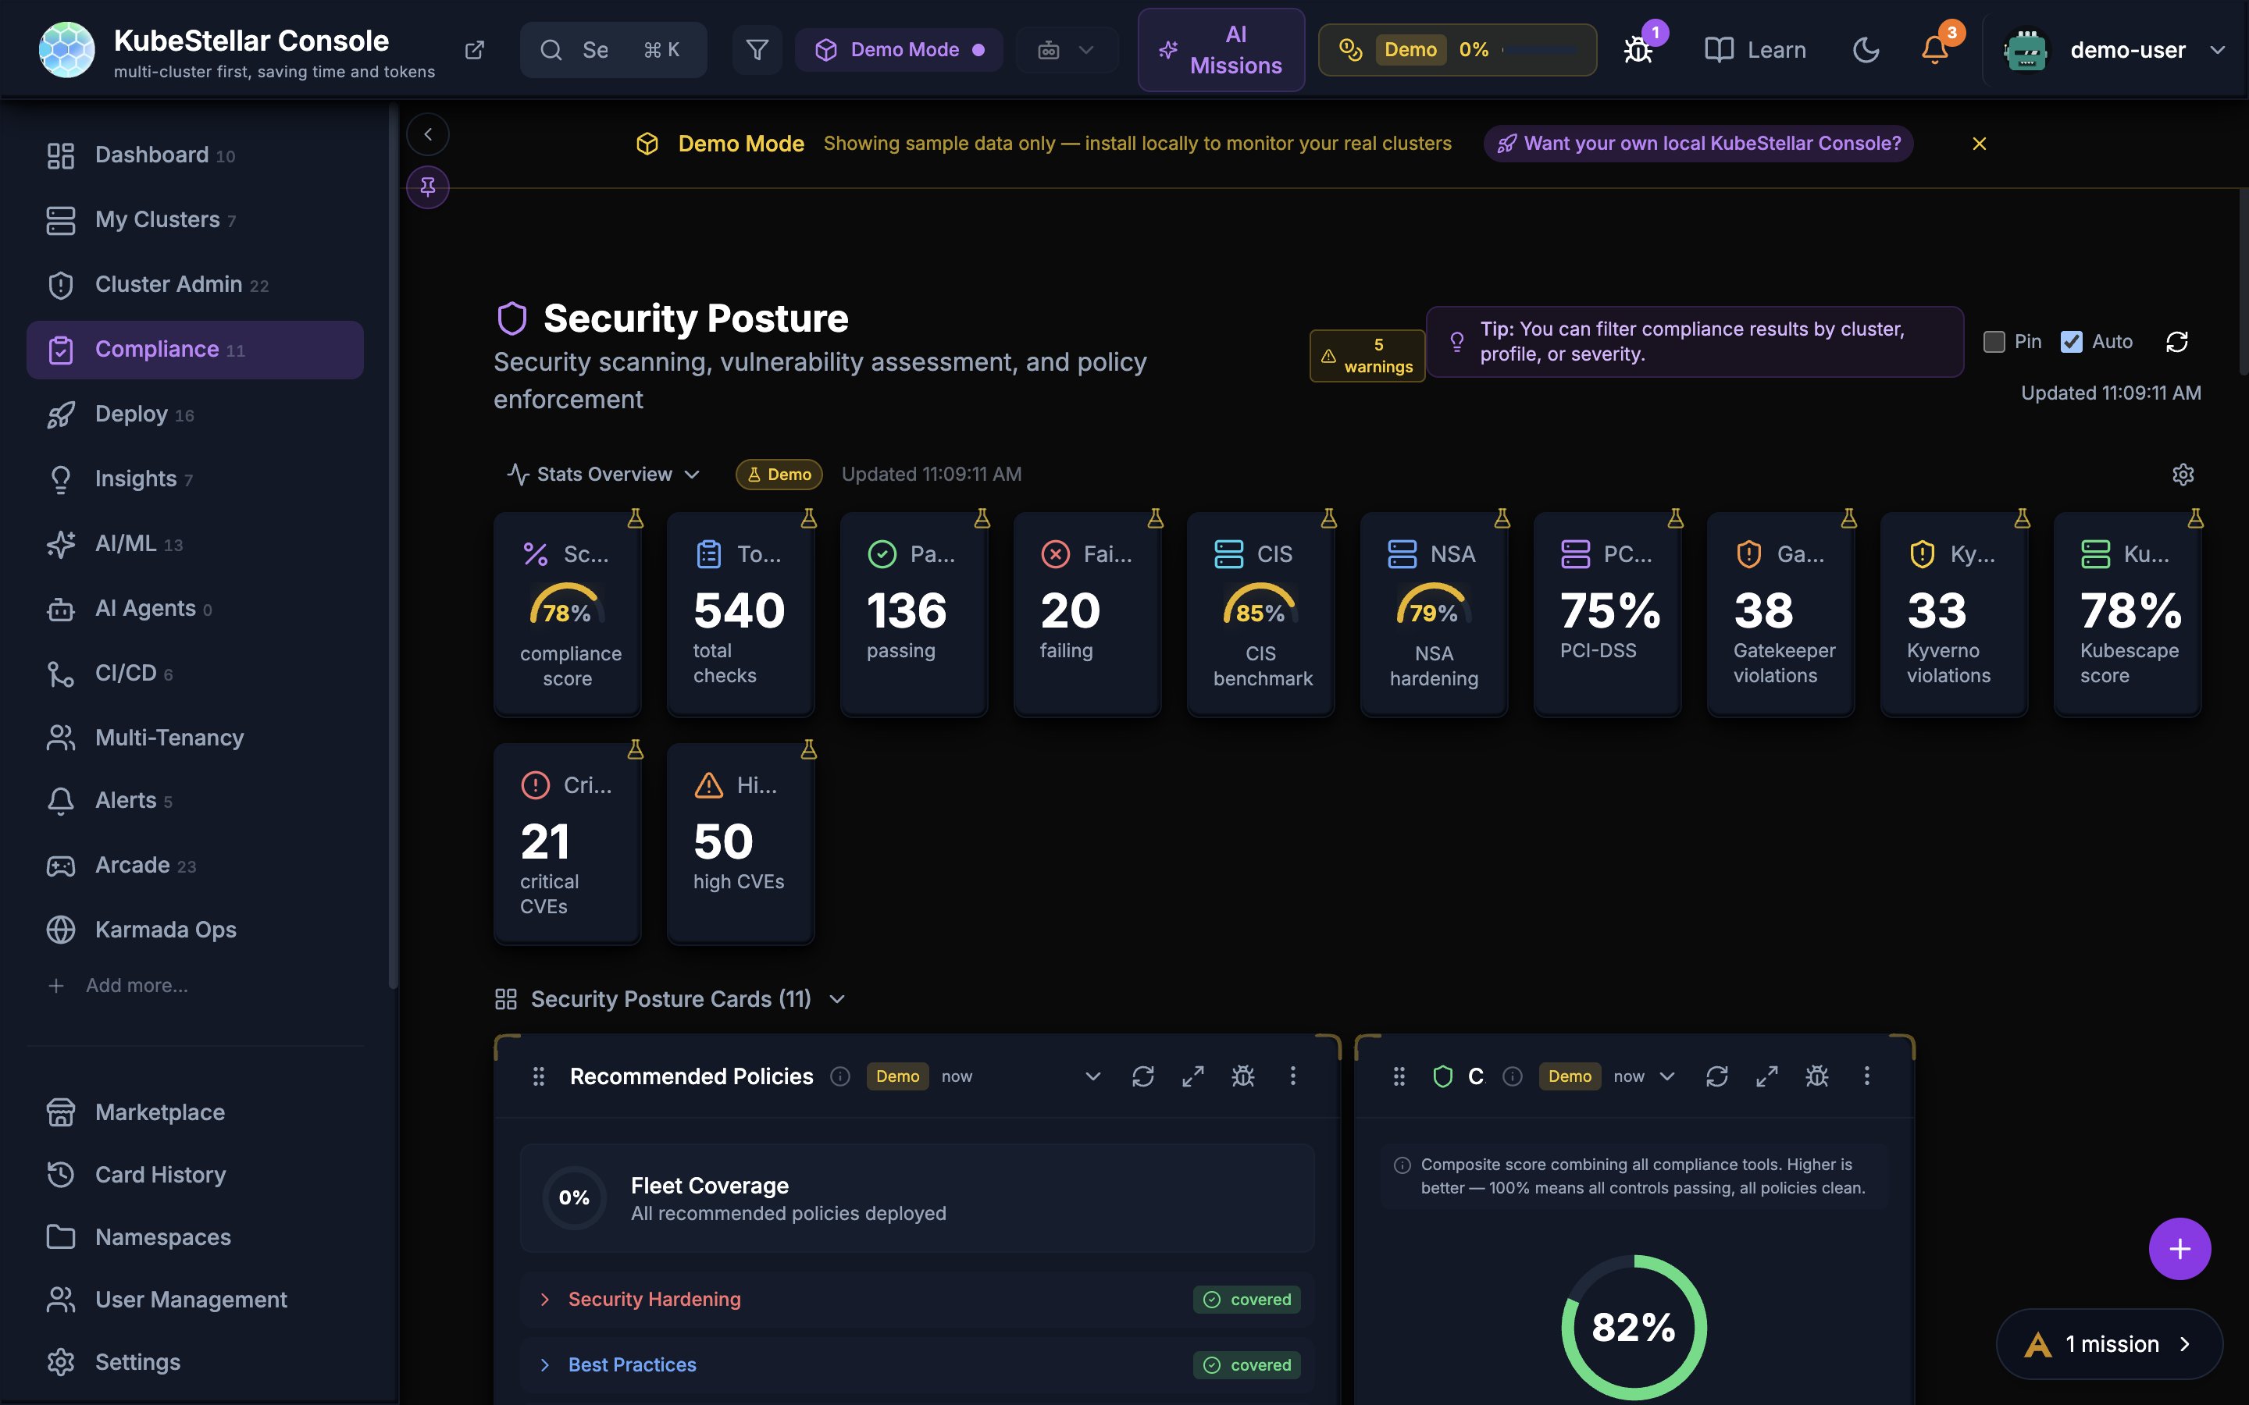Screen dimensions: 2249x1405
Task: Open the console in new window icon
Action: pos(474,50)
